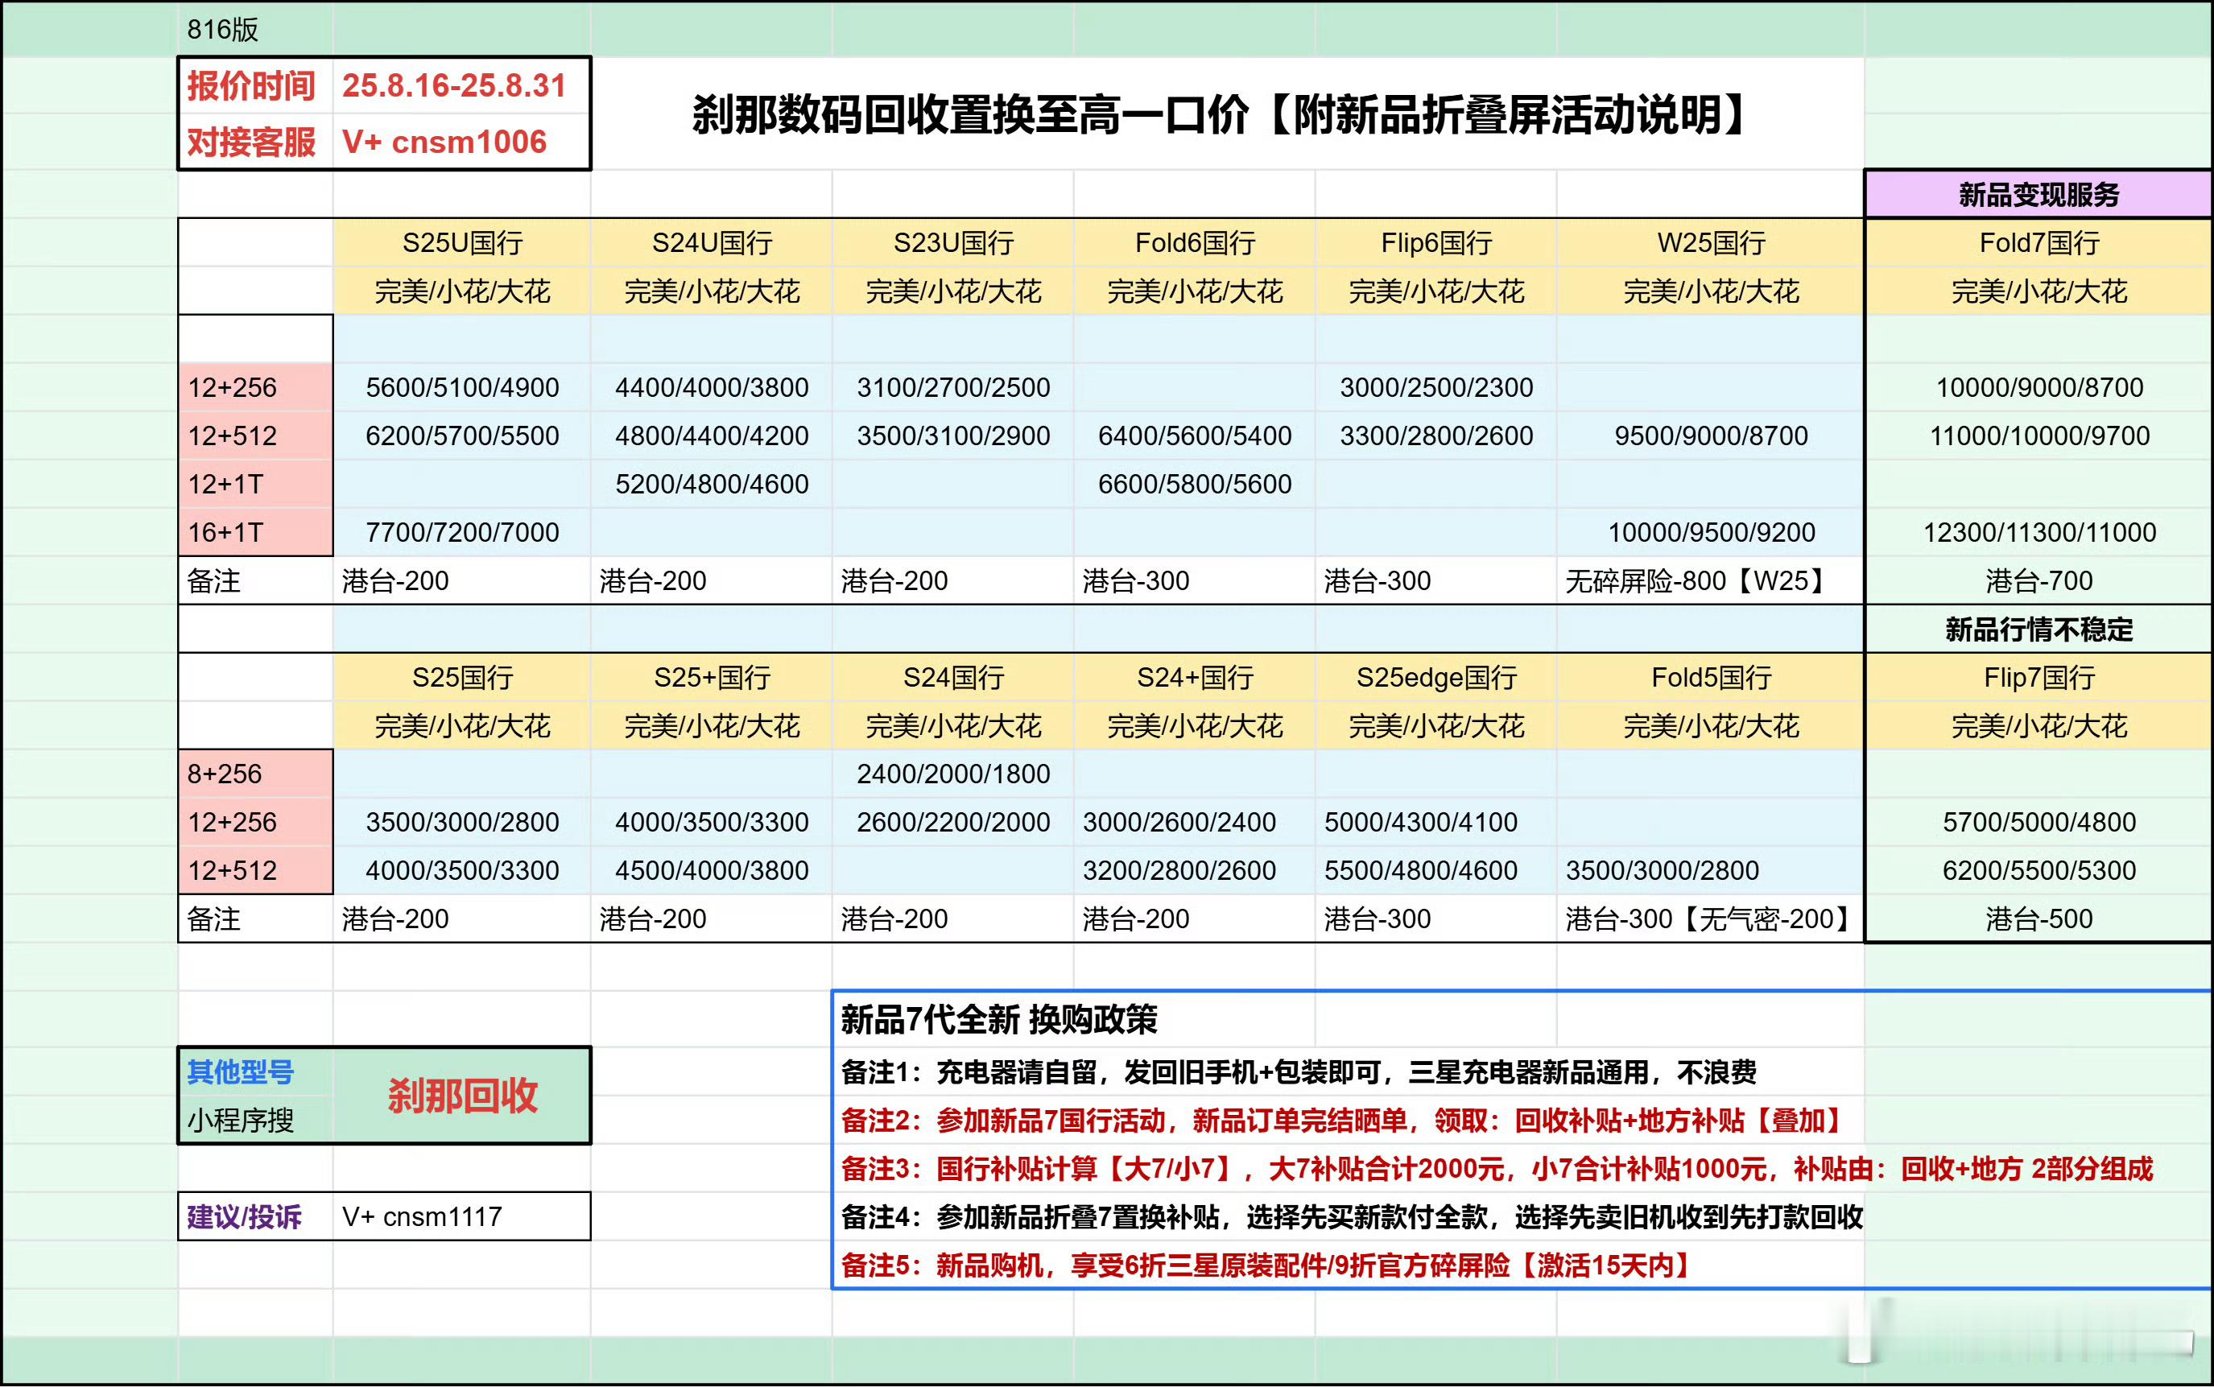This screenshot has height=1387, width=2214.
Task: Click the price cell '5700/5000/4800'
Action: [2038, 822]
